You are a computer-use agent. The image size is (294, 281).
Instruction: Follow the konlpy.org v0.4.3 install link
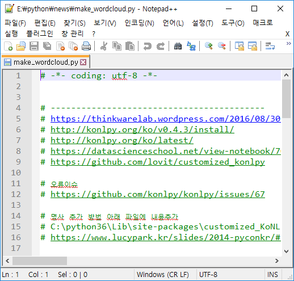[x=142, y=129]
